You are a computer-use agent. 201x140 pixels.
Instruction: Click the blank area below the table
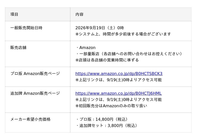point(100,136)
